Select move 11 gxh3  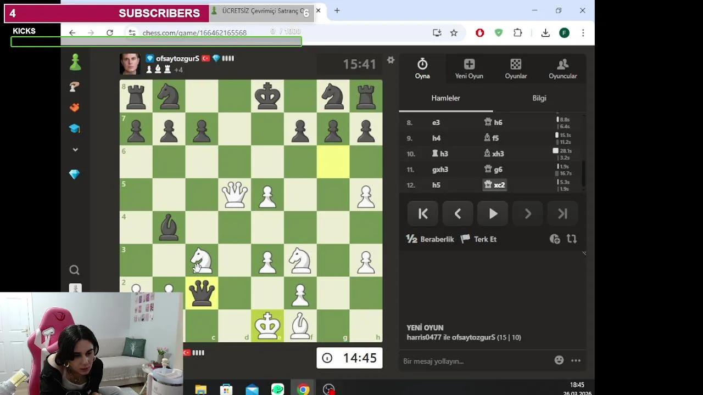pos(440,170)
